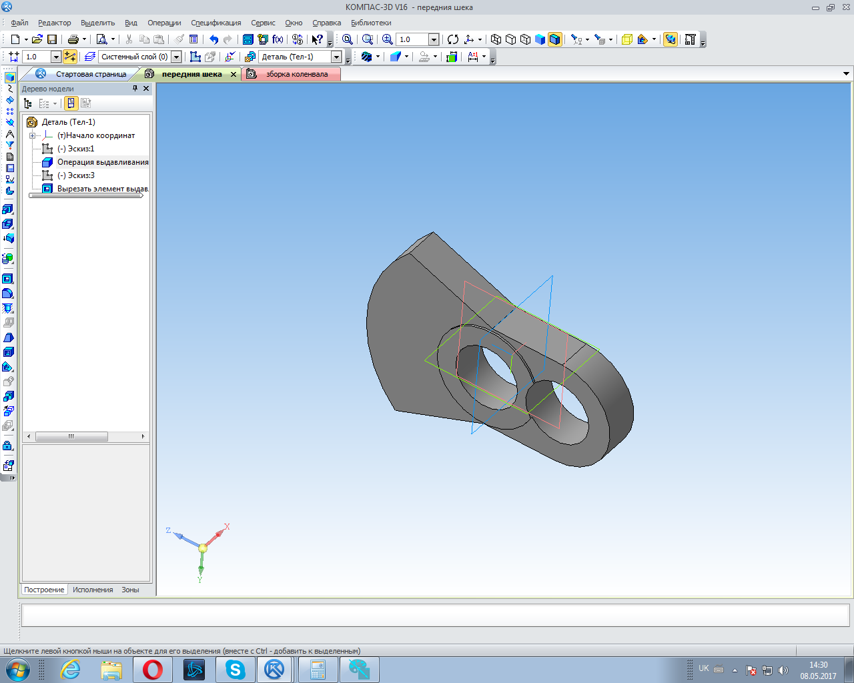Image resolution: width=854 pixels, height=683 pixels.
Task: Select the spatial curves tool in sidebar
Action: (9, 88)
